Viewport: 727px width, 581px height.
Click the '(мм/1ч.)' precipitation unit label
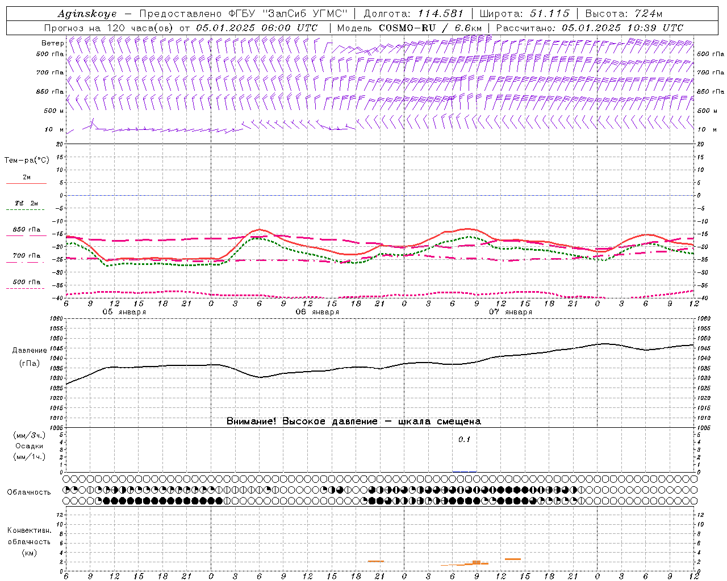30,457
